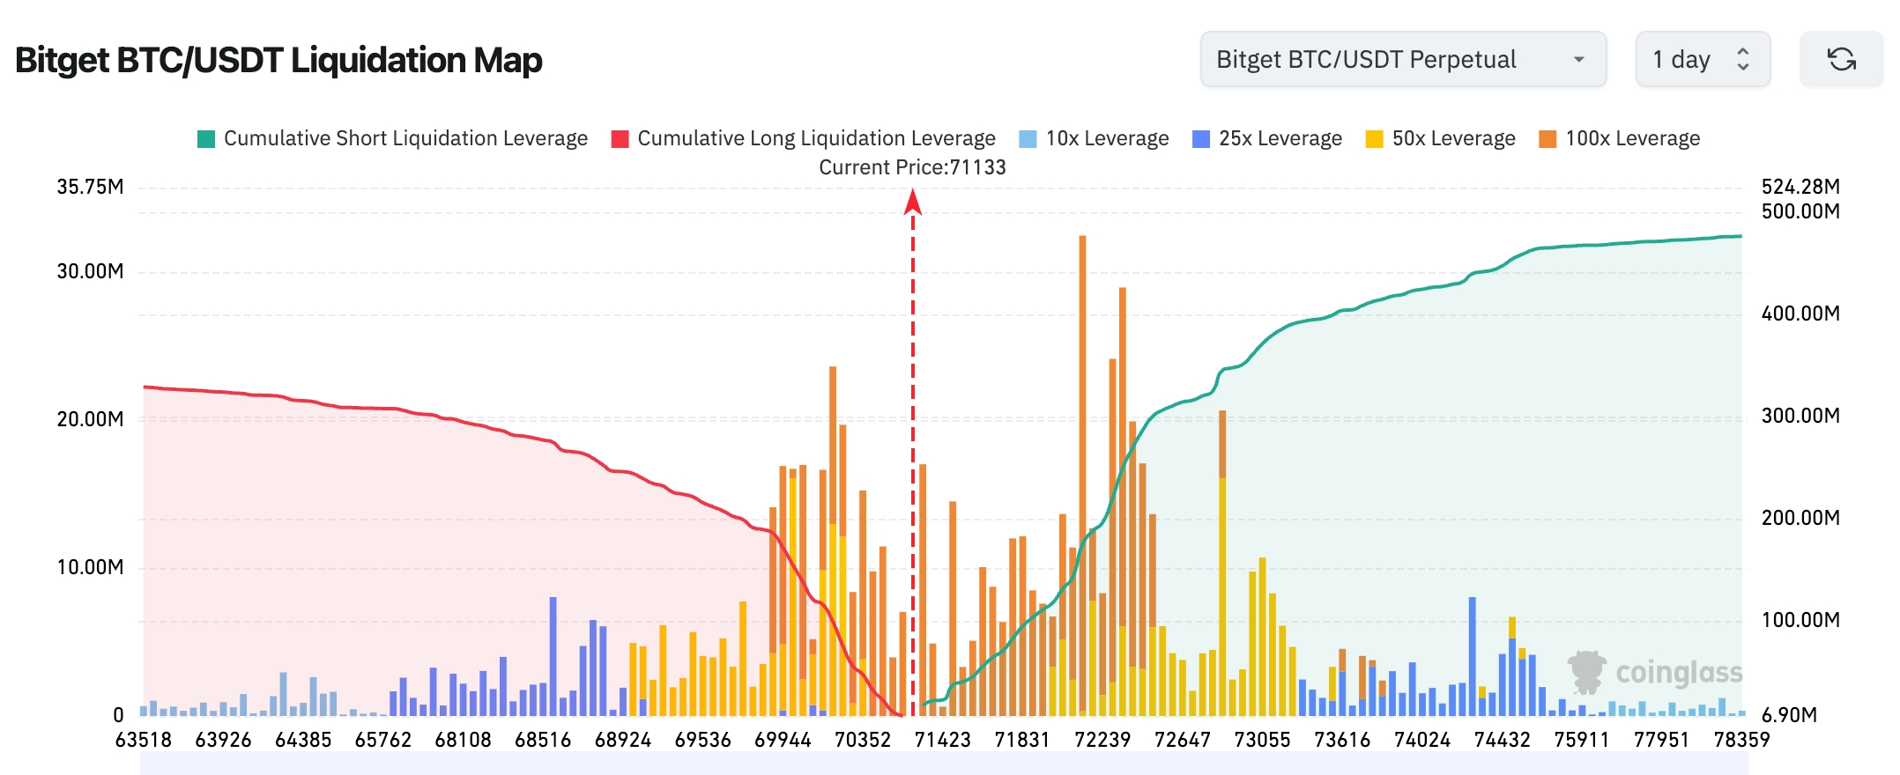The width and height of the screenshot is (1900, 775).
Task: Expand the 1 day timeframe selector
Action: coord(1702,59)
